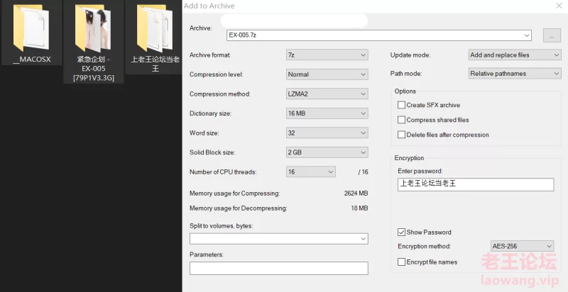This screenshot has height=292, width=568.
Task: Open the 上老王论坛当老王 folder icon
Action: (x=155, y=28)
